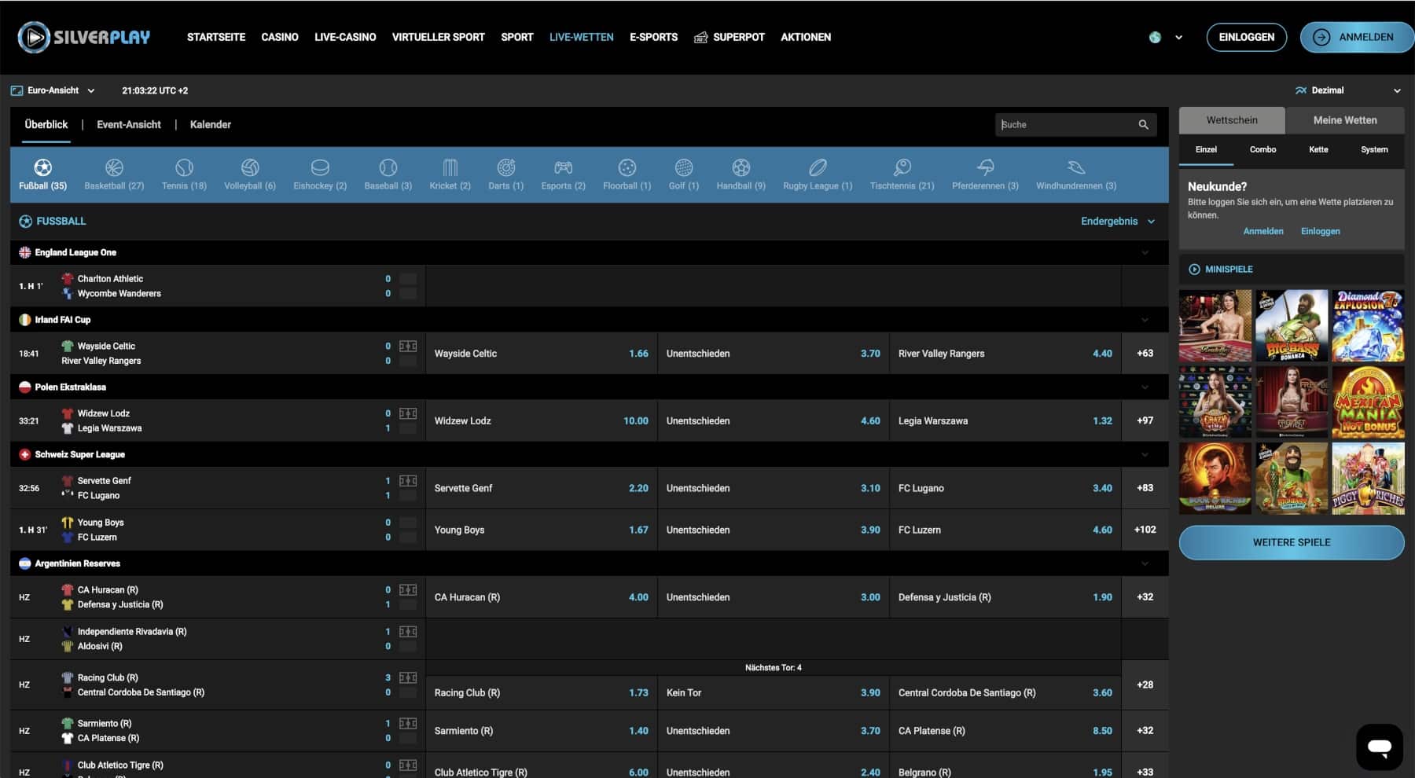Click the search magnifier icon

coord(1143,125)
